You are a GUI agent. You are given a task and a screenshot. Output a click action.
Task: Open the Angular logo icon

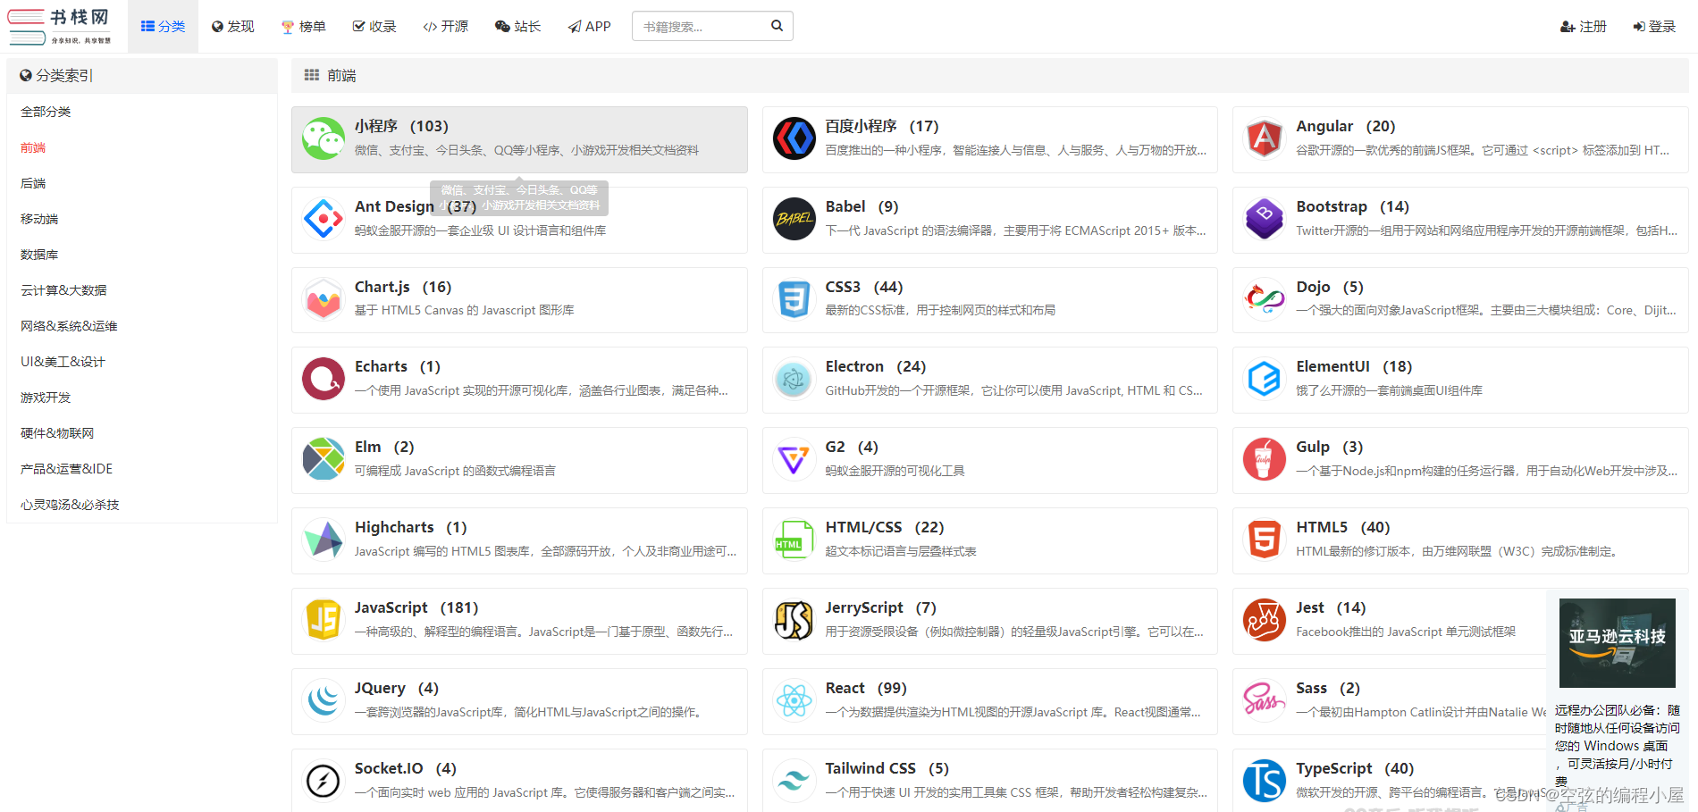click(1265, 138)
